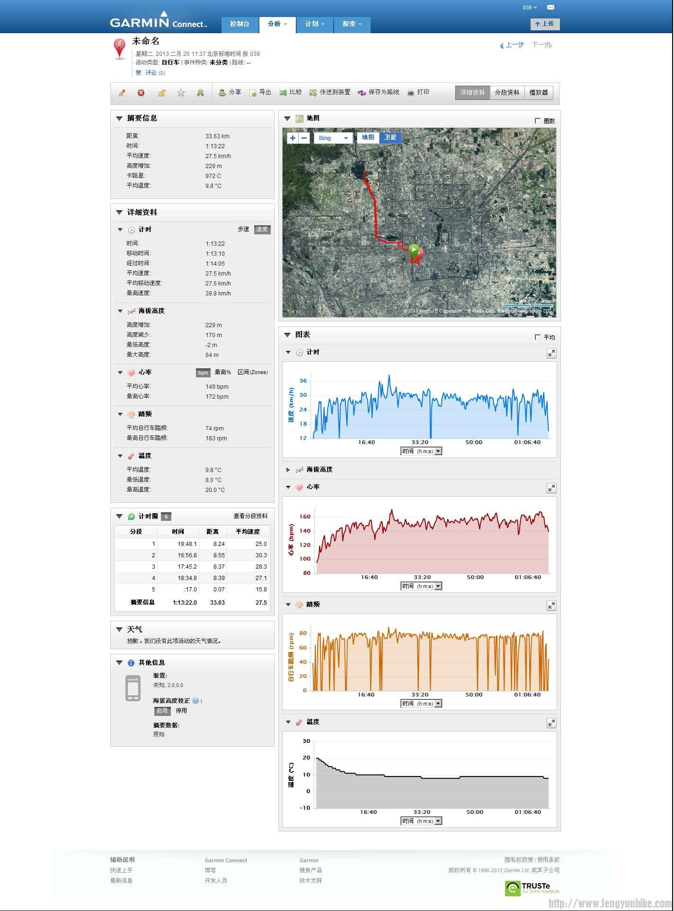This screenshot has height=911, width=674.
Task: Expand the Elevation (海拔高度) chart section
Action: click(288, 470)
